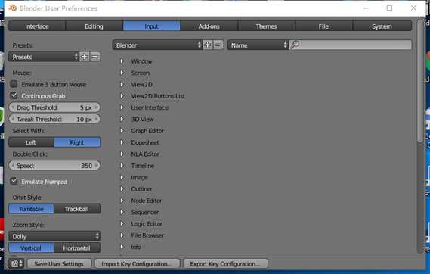Open the Name filter type dropdown
Viewport: 430px width, 274px height.
[x=258, y=45]
